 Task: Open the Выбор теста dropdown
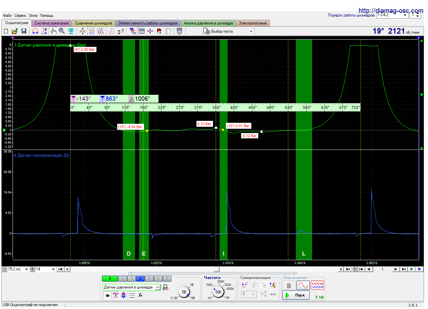pos(228,31)
